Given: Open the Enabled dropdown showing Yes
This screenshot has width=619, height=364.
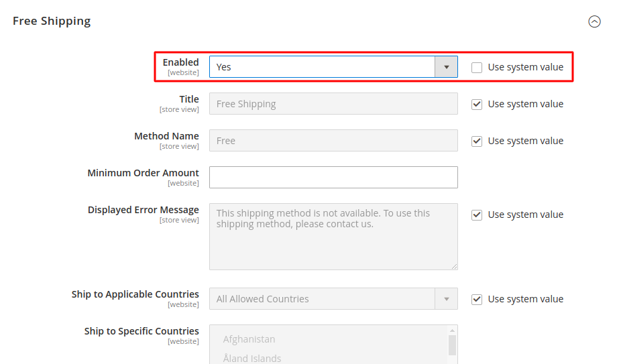Looking at the screenshot, I should (x=333, y=67).
